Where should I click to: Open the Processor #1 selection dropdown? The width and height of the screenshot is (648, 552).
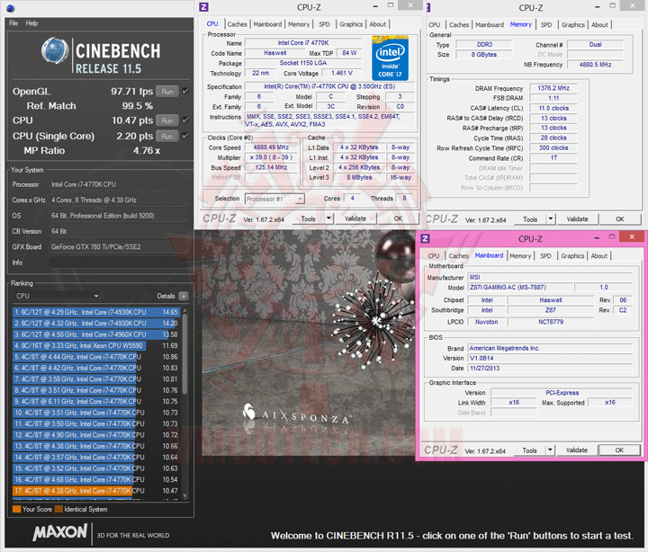pyautogui.click(x=274, y=199)
